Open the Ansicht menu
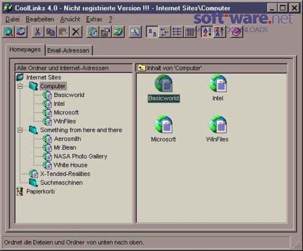 [x=70, y=19]
